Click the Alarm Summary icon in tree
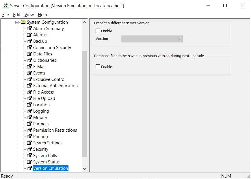 point(29,29)
